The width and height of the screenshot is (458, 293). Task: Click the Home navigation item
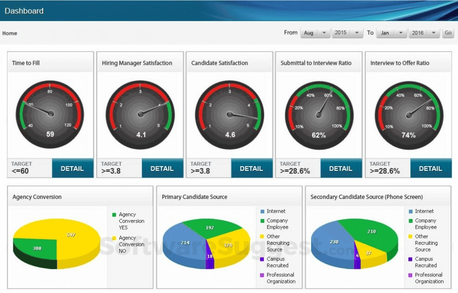pyautogui.click(x=10, y=33)
